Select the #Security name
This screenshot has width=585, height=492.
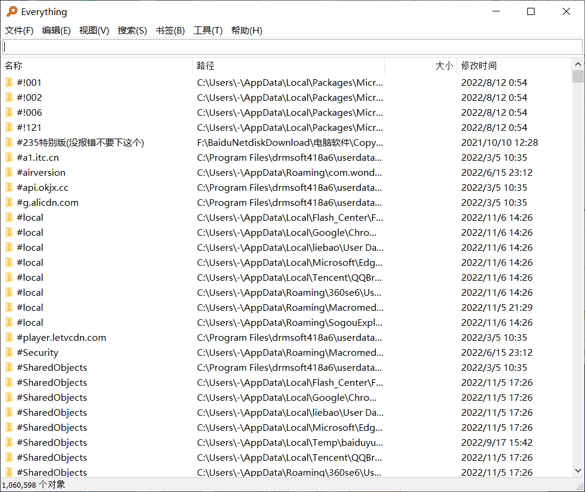(x=37, y=352)
